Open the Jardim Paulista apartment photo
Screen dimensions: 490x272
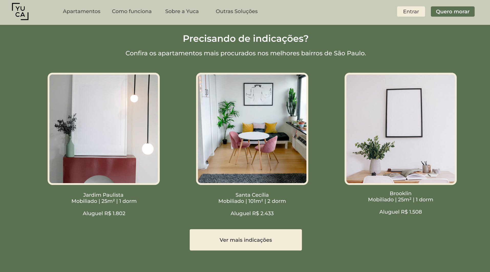[104, 129]
